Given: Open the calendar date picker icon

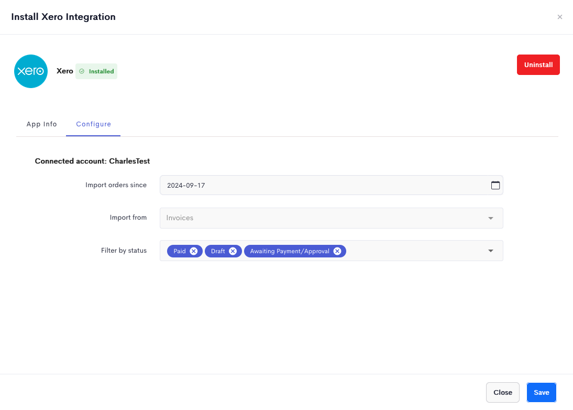Looking at the screenshot, I should point(495,185).
